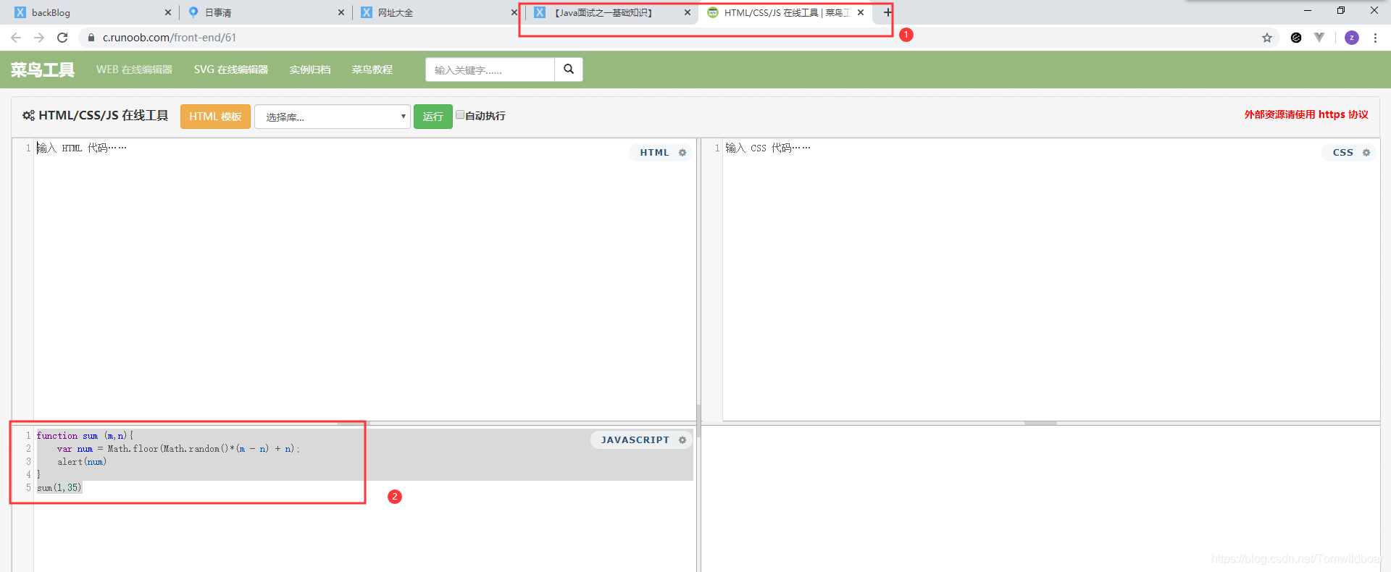Minimize the browser window
Viewport: 1391px width, 572px height.
point(1308,11)
